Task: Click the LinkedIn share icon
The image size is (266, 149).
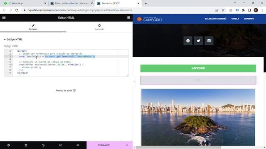Action: tap(209, 41)
